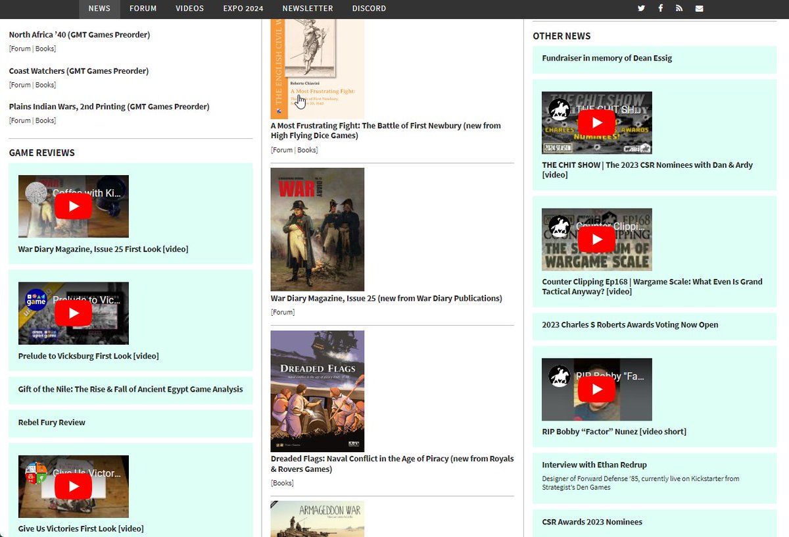Open the Fundraiser in memory of Dean Essig
This screenshot has height=537, width=789.
606,57
